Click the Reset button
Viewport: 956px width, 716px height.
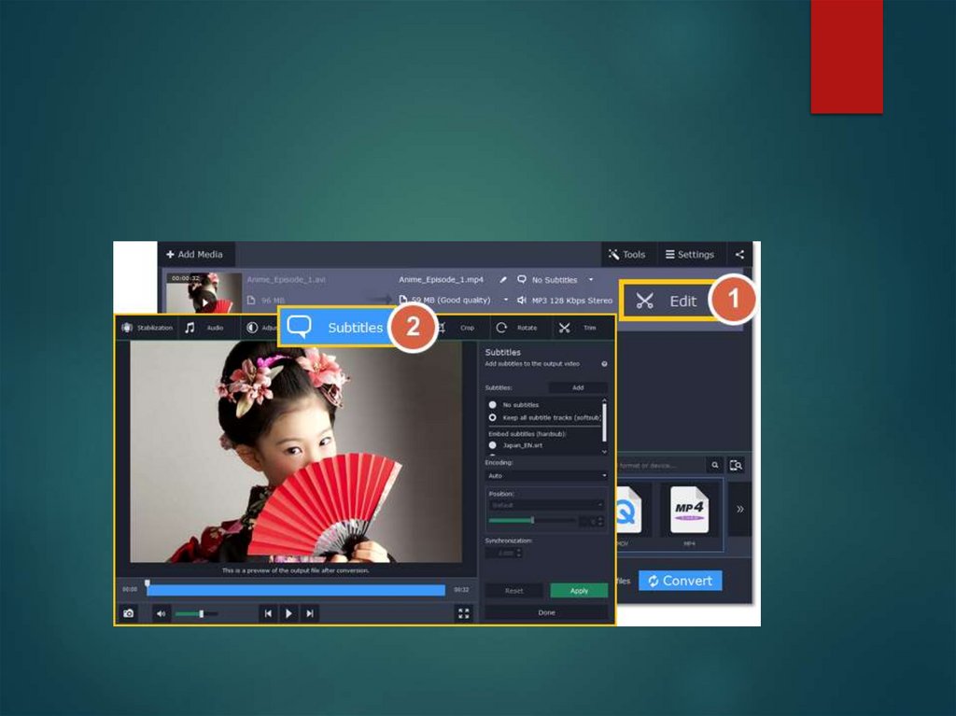tap(514, 591)
